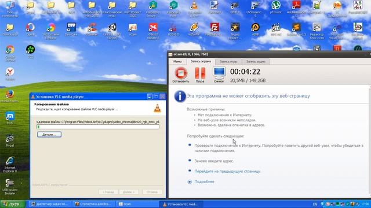
Task: Launch Редактор блок-схем desktop shortcut
Action: (317, 31)
